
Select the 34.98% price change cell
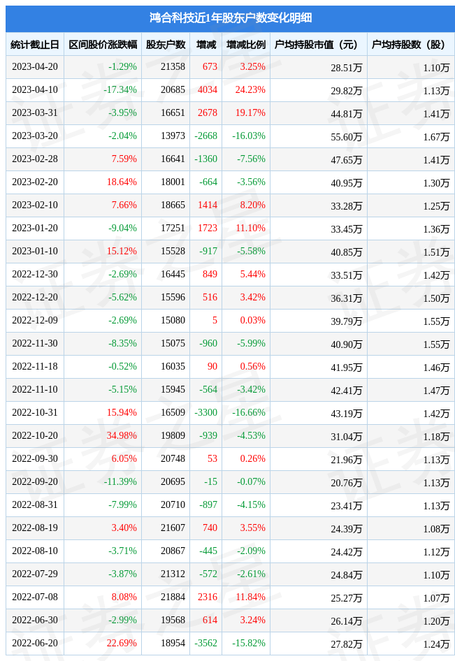[122, 435]
